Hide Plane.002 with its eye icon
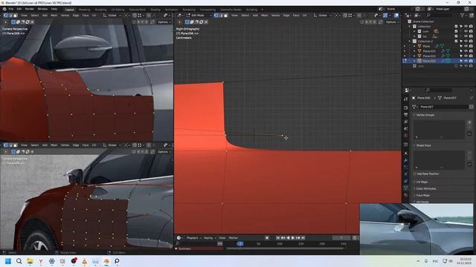476x267 pixels. (x=466, y=51)
